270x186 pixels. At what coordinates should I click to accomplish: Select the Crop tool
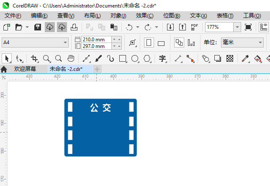pyautogui.click(x=35, y=59)
